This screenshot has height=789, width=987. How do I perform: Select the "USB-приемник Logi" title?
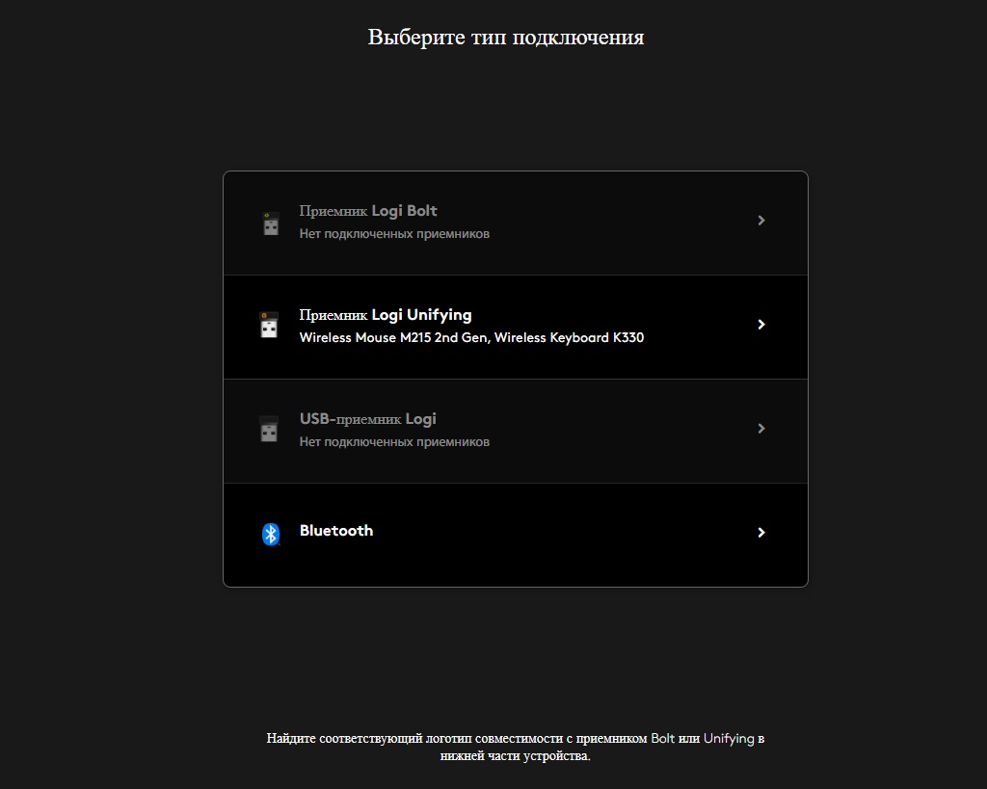pos(367,419)
